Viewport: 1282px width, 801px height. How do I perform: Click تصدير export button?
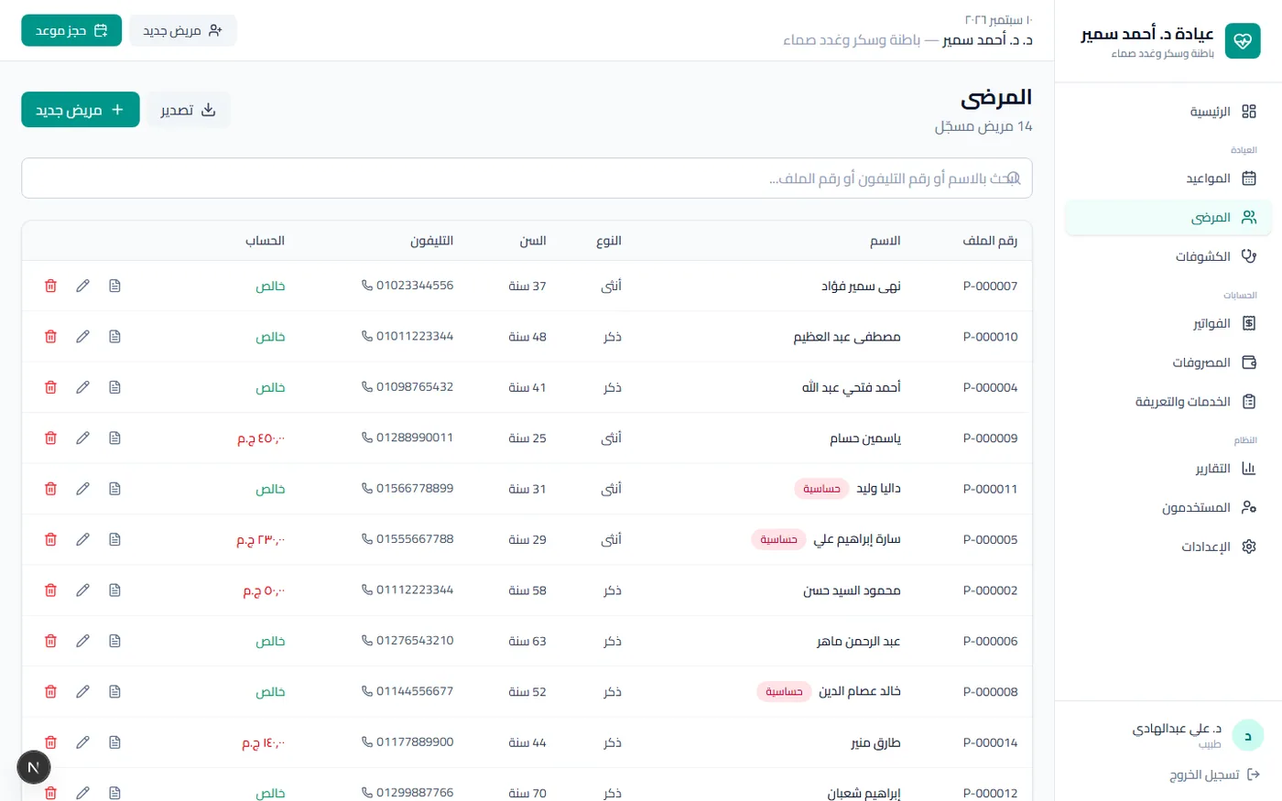pyautogui.click(x=189, y=110)
